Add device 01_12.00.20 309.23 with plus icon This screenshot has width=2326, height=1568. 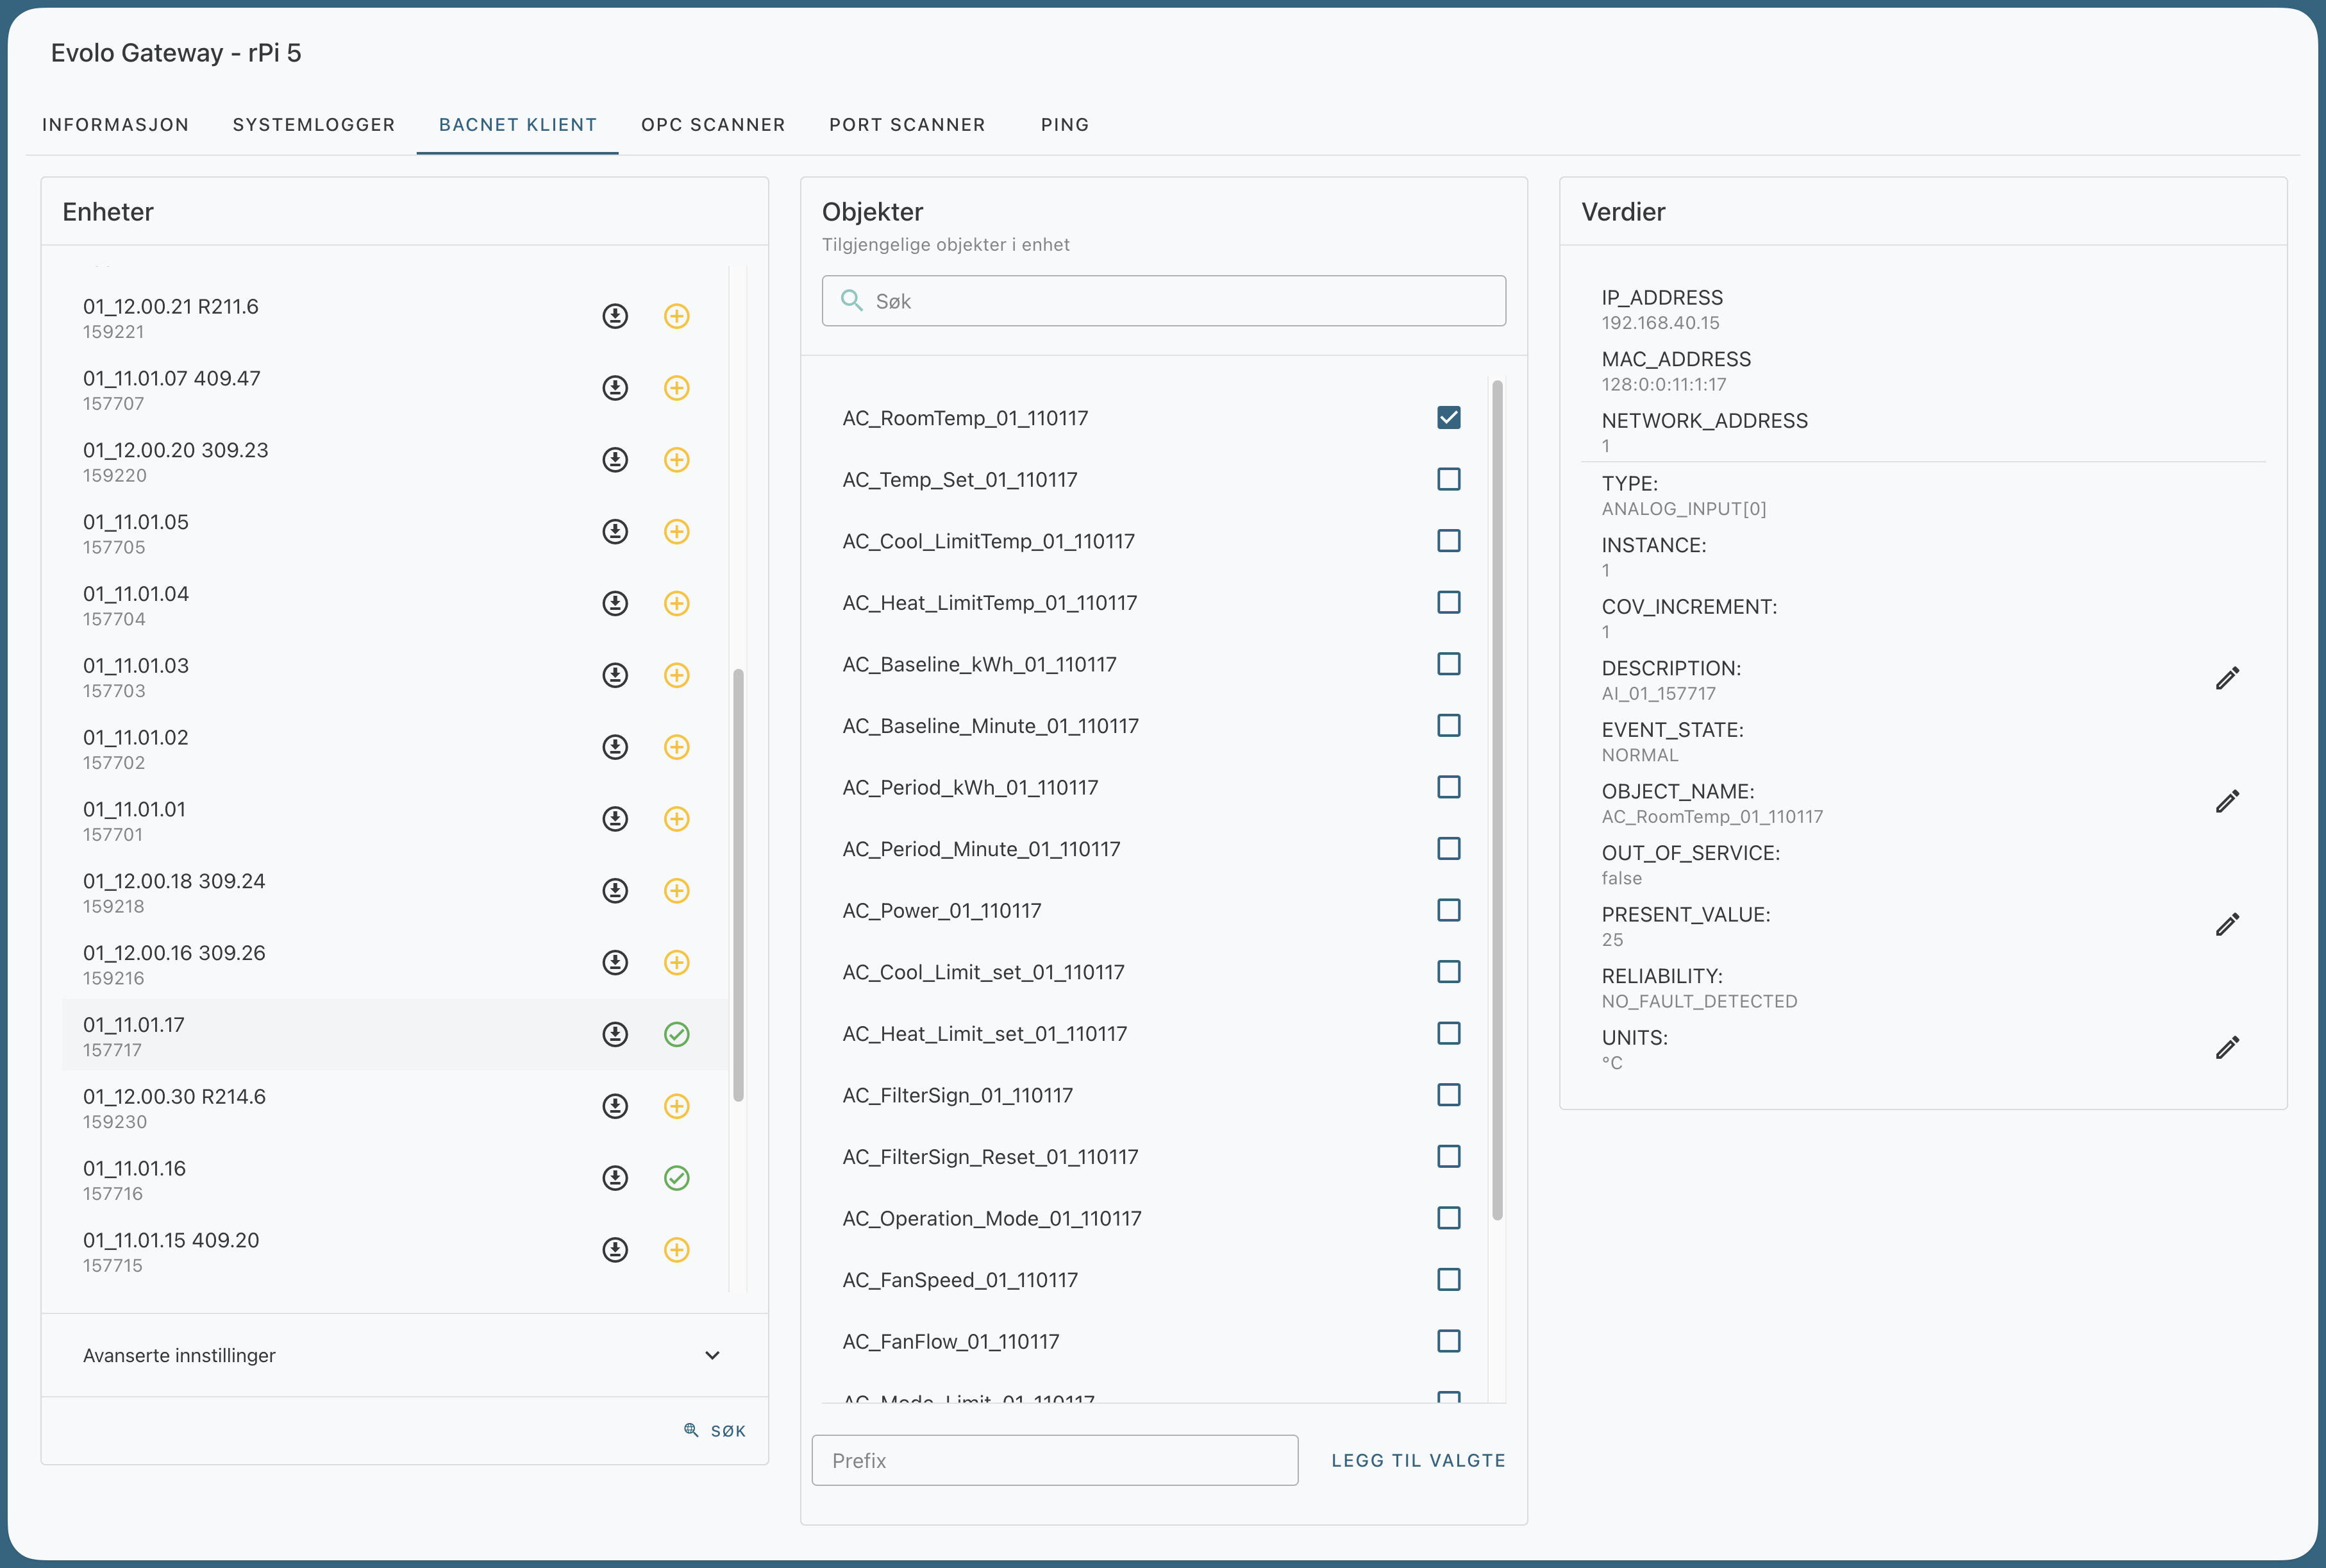point(677,460)
